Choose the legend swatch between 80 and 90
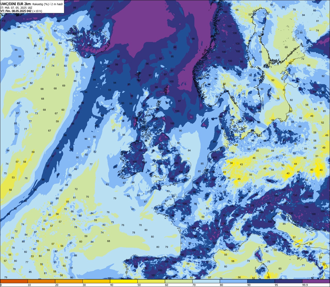The image size is (330, 287). tap(234, 281)
